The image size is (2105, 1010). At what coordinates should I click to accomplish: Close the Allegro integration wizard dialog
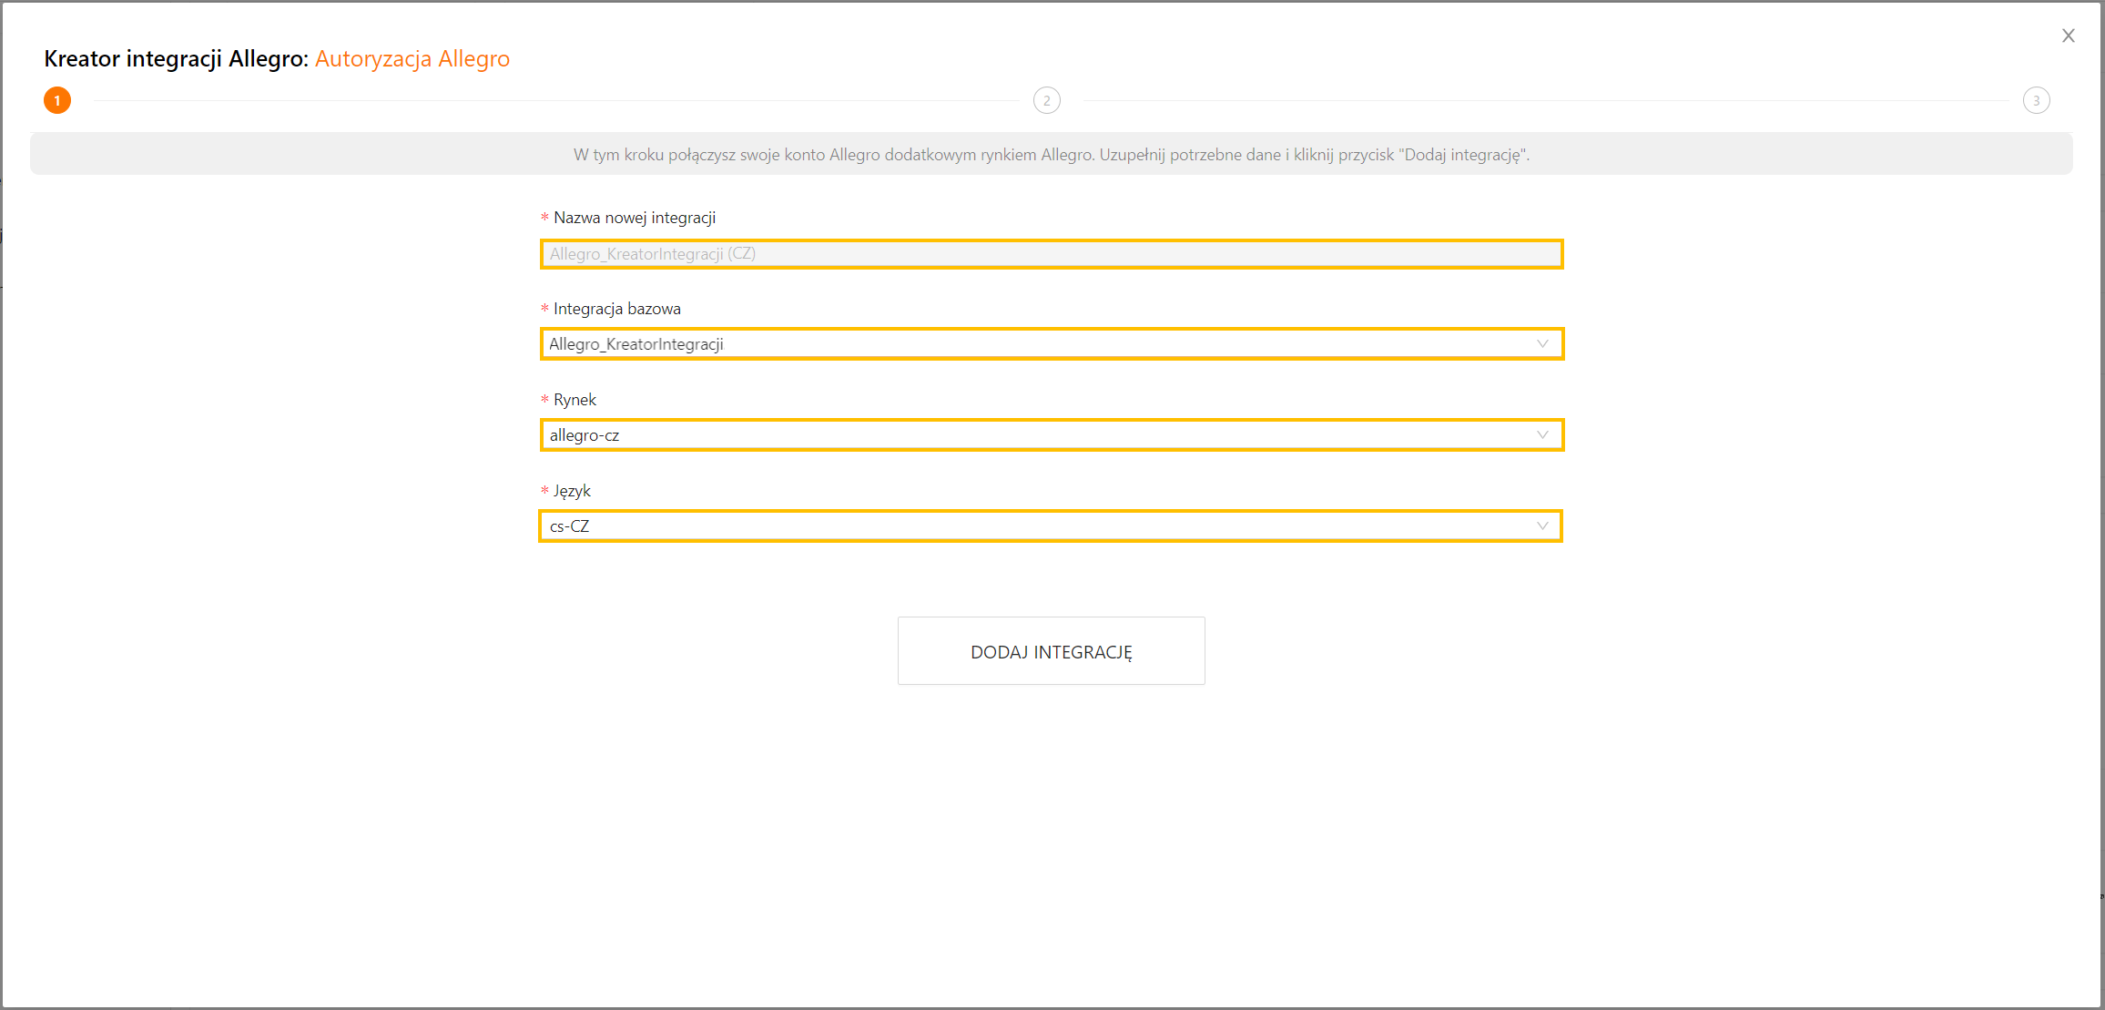(2068, 36)
